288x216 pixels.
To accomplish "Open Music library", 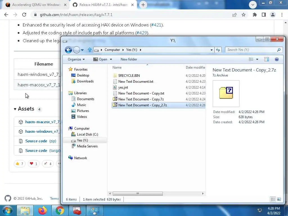I will click(81, 105).
